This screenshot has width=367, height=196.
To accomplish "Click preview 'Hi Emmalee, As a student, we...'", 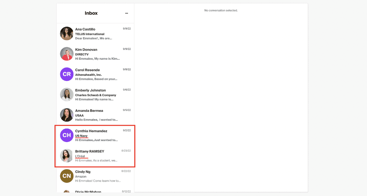I will 96,160.
